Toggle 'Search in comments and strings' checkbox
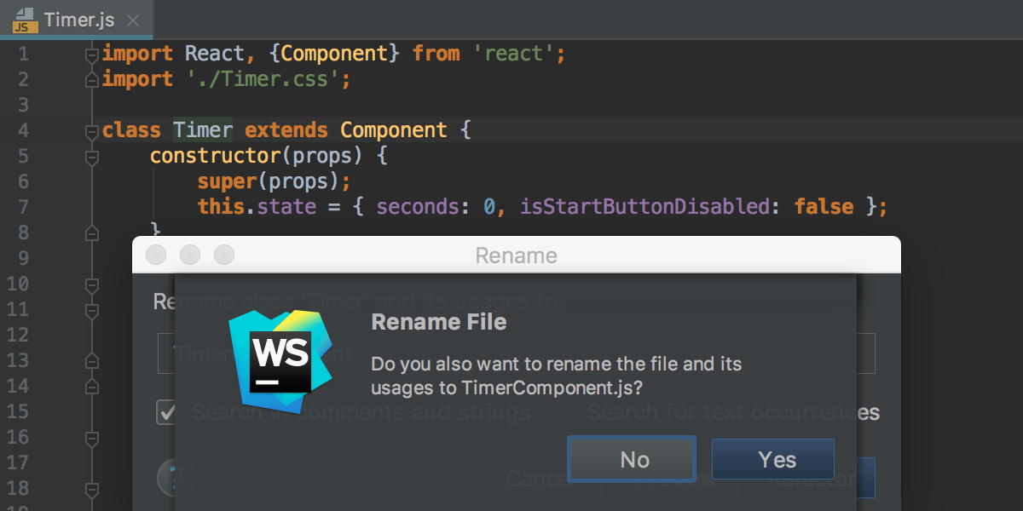The width and height of the screenshot is (1023, 511). pos(166,413)
